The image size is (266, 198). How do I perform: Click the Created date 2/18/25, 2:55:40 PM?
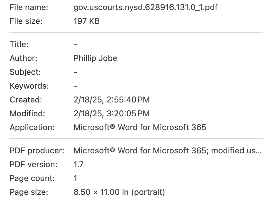click(112, 100)
